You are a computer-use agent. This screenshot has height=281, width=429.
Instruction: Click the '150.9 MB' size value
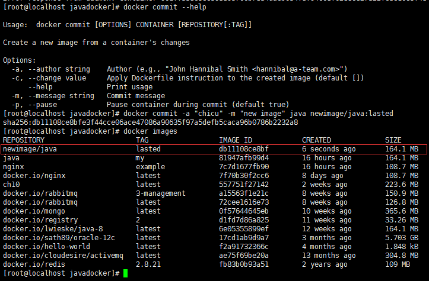pyautogui.click(x=402, y=193)
